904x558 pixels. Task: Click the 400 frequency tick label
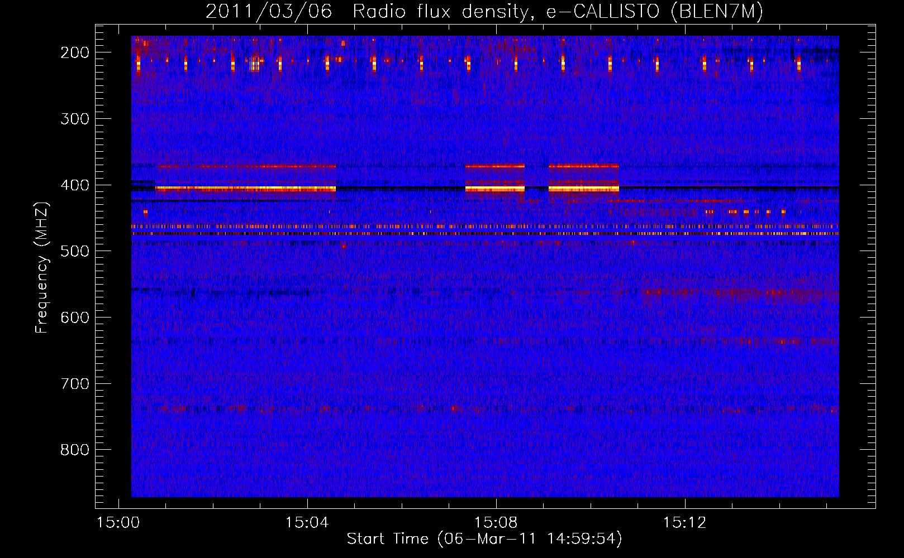pos(75,185)
